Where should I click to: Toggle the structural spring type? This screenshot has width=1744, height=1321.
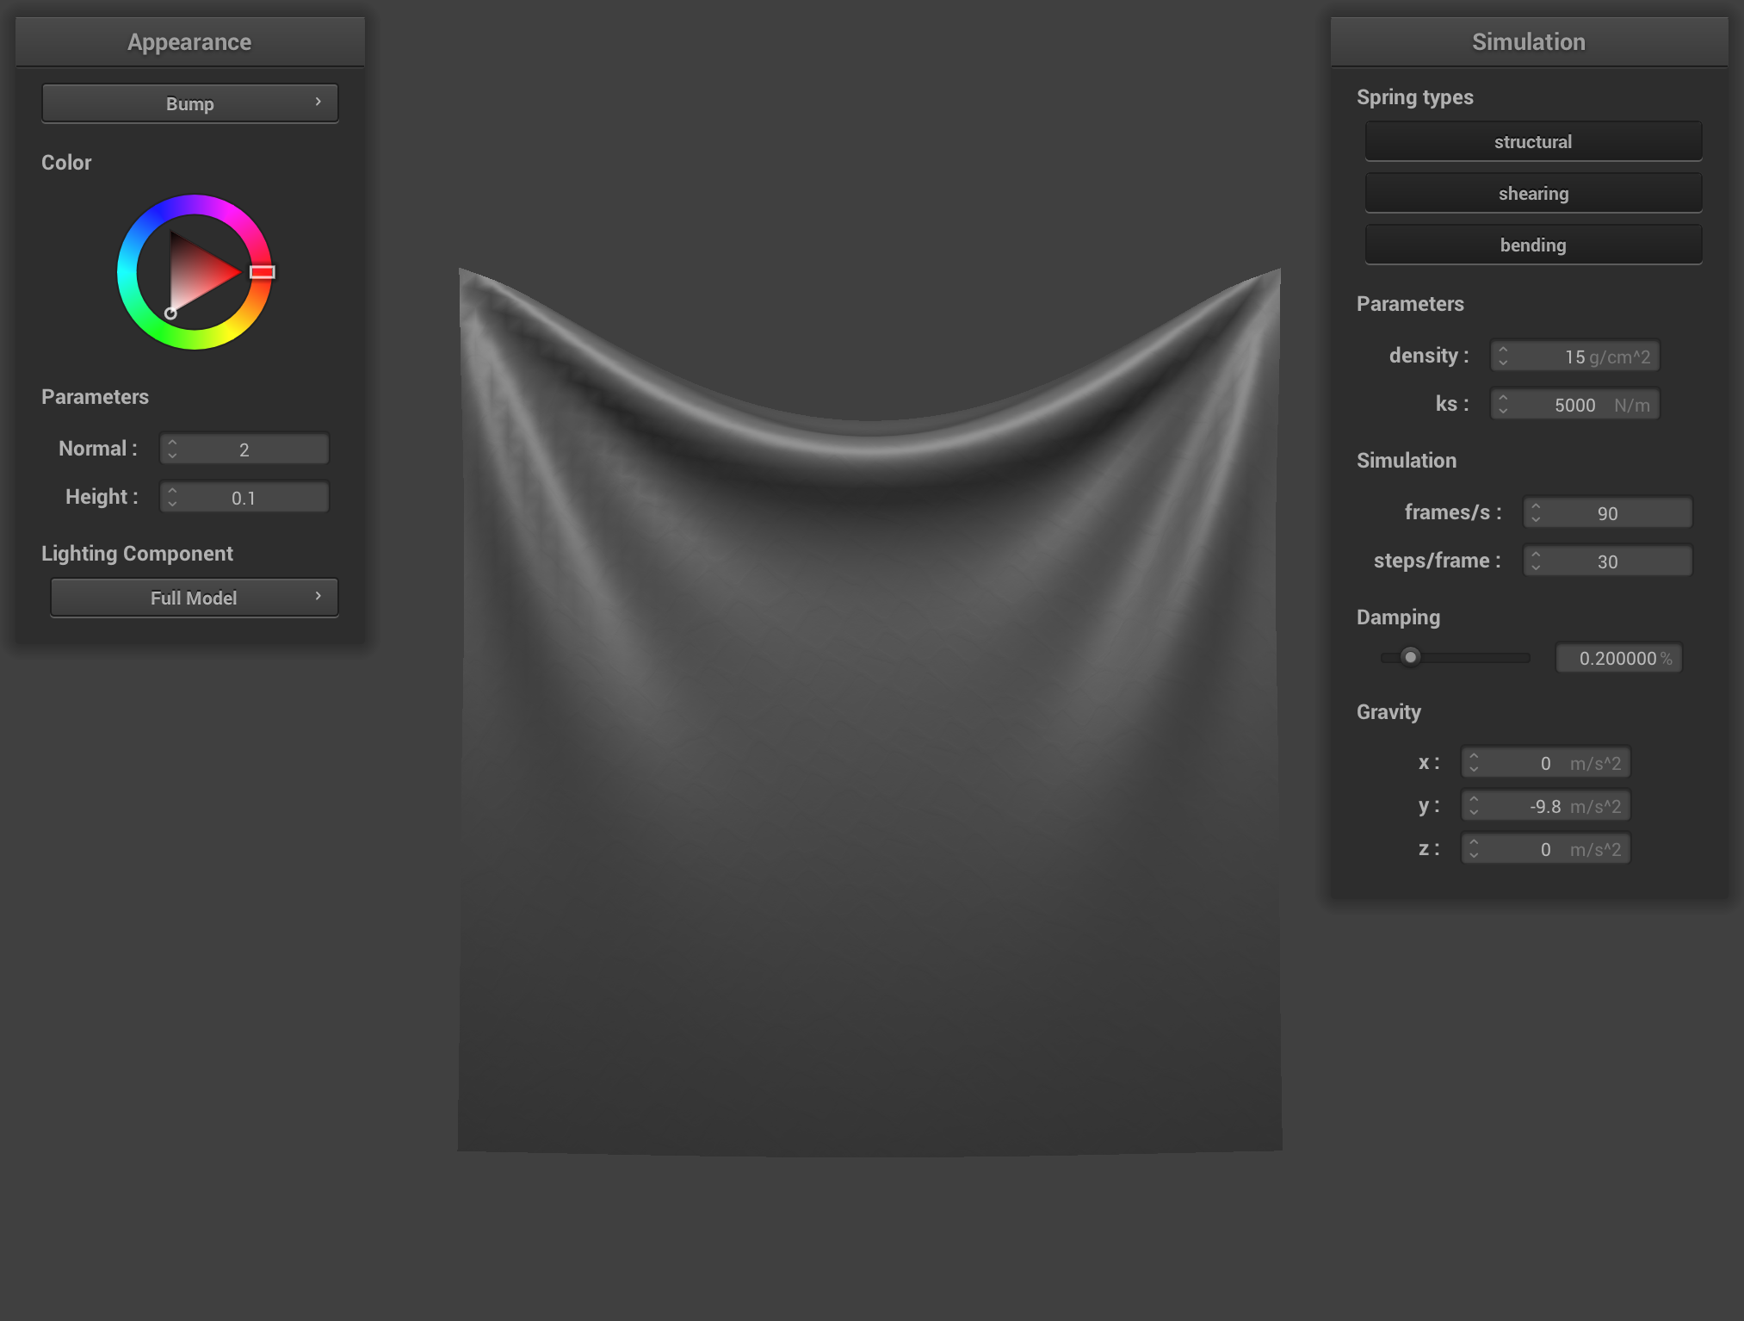pos(1532,142)
